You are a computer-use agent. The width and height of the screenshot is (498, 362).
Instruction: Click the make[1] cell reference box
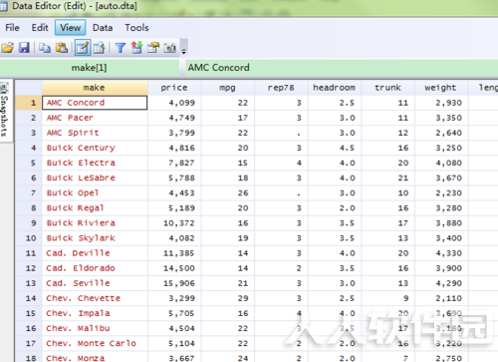89,68
